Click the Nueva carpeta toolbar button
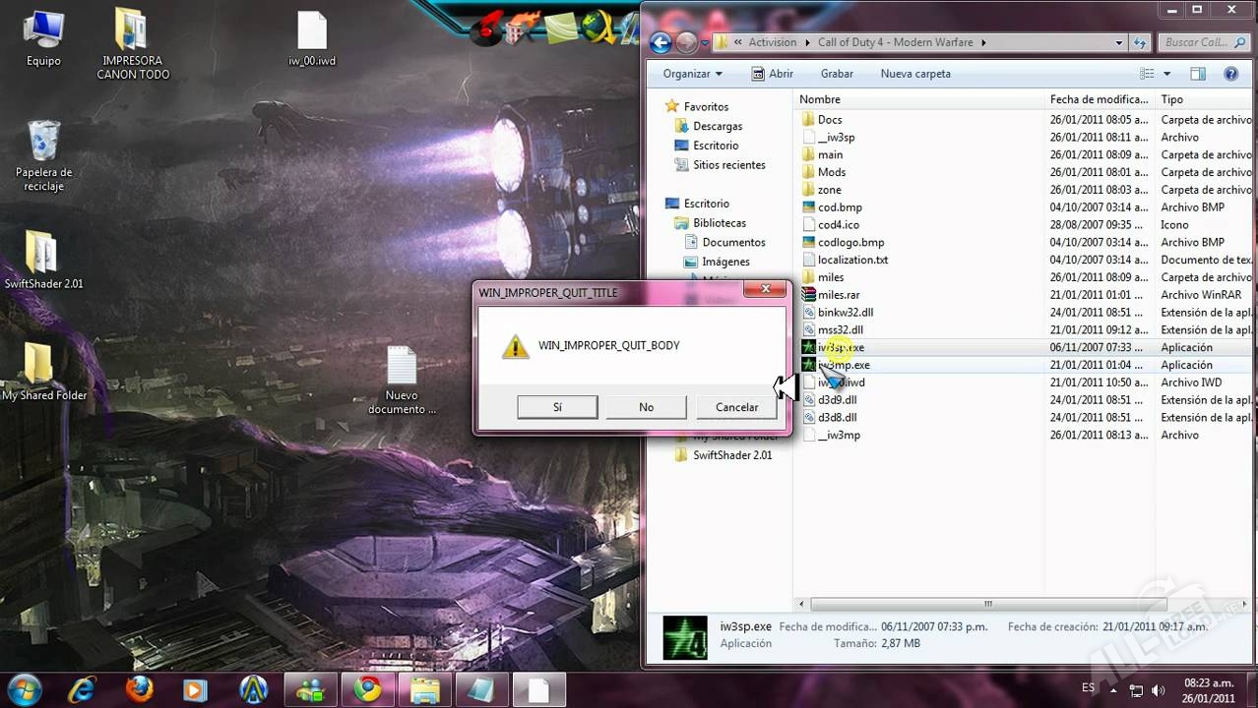1258x708 pixels. tap(915, 74)
